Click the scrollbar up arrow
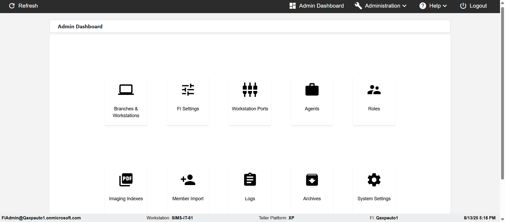This screenshot has width=505, height=222. coord(502,3)
